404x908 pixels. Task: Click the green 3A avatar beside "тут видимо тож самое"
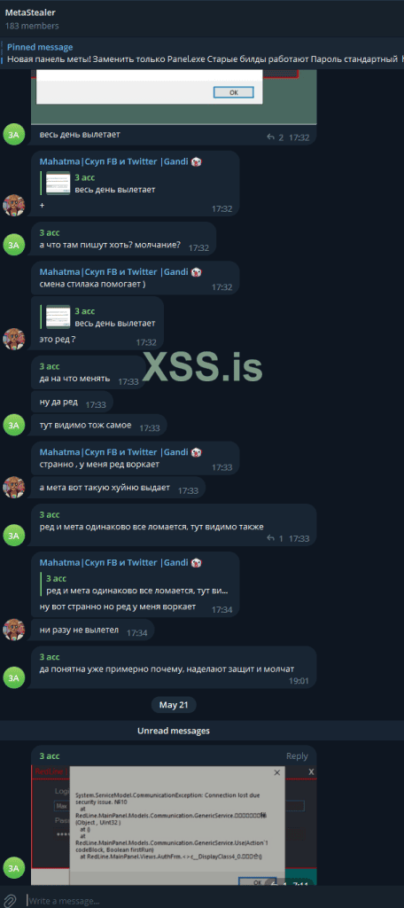(14, 425)
